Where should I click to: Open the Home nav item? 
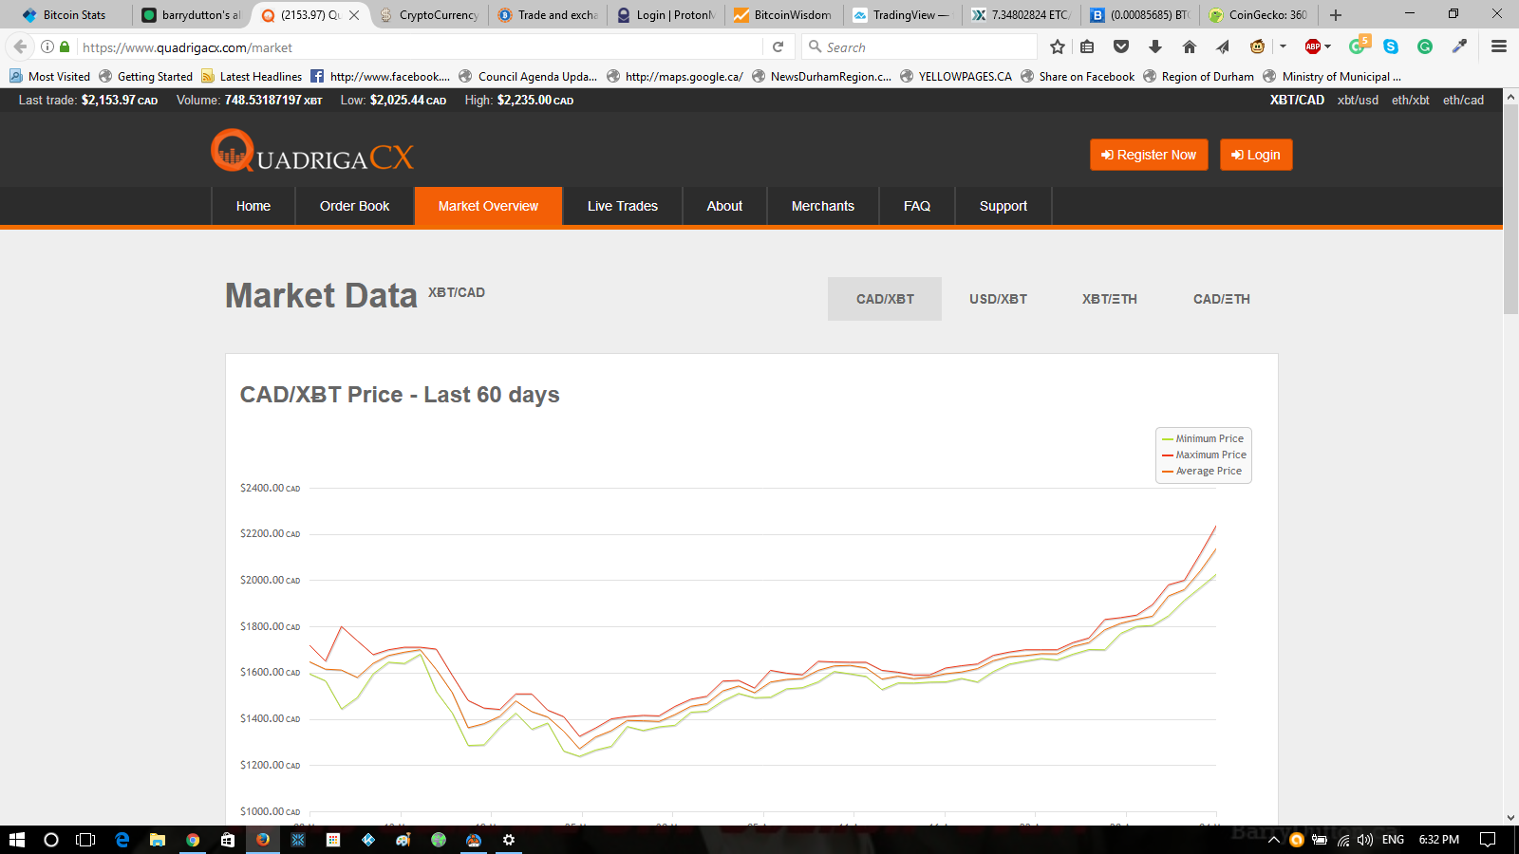253,206
